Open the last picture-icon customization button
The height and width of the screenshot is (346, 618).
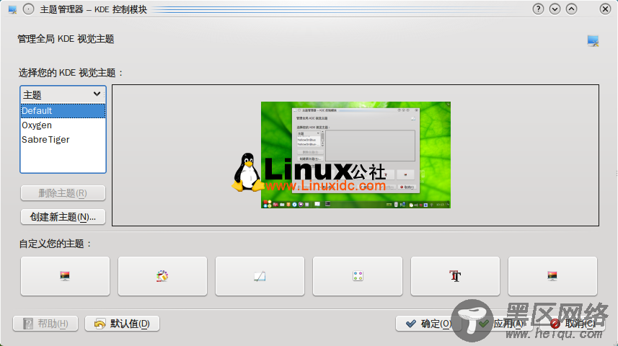pyautogui.click(x=552, y=276)
